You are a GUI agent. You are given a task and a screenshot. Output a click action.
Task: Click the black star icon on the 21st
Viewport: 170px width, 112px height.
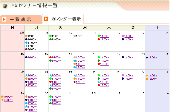[x=147, y=58]
